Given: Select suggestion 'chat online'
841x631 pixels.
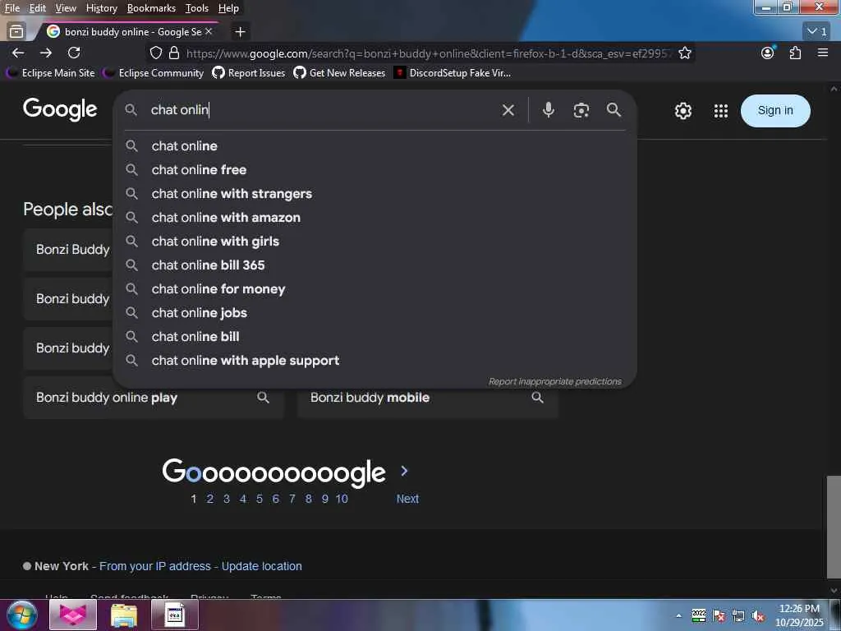Looking at the screenshot, I should (375, 146).
